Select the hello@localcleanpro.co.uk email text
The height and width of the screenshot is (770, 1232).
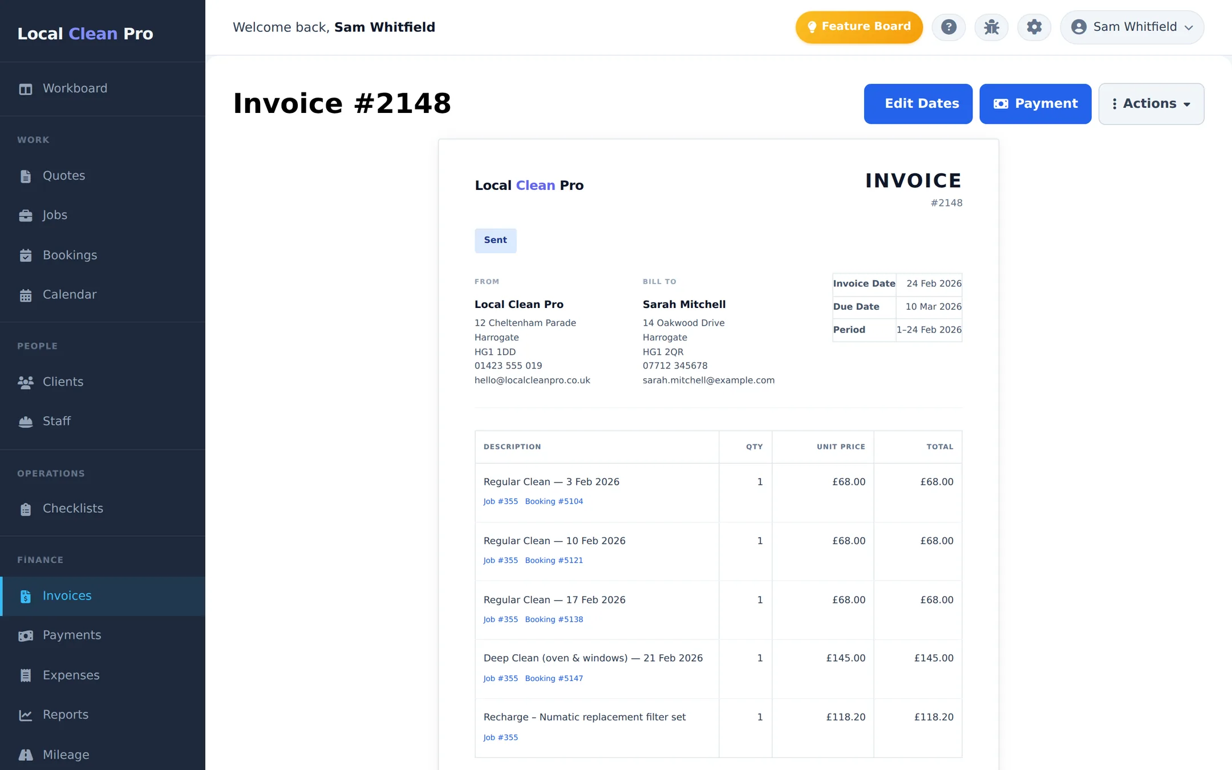click(x=532, y=380)
